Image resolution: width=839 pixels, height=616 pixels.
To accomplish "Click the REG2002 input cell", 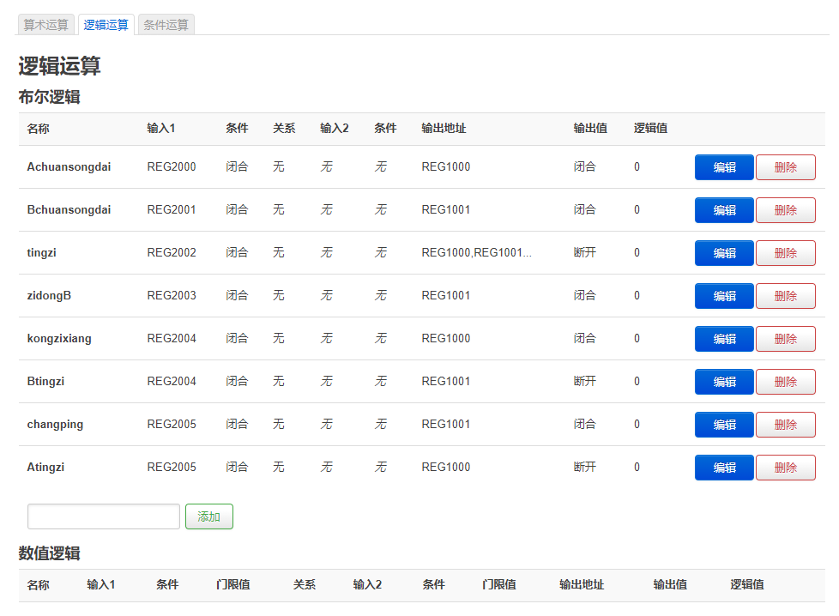I will point(172,252).
